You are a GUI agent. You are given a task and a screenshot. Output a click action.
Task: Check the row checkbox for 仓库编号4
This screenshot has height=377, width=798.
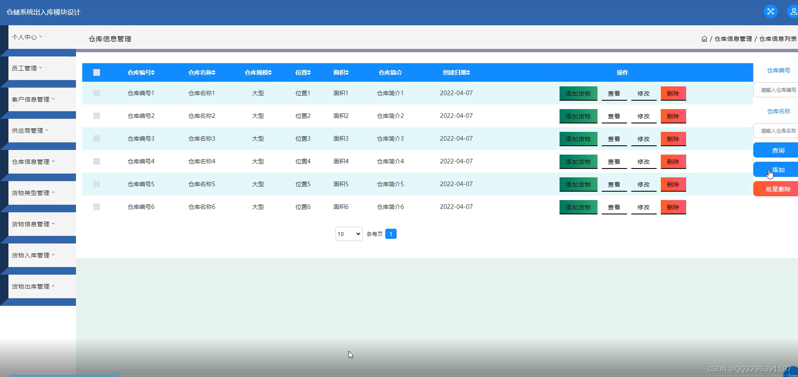[97, 161]
